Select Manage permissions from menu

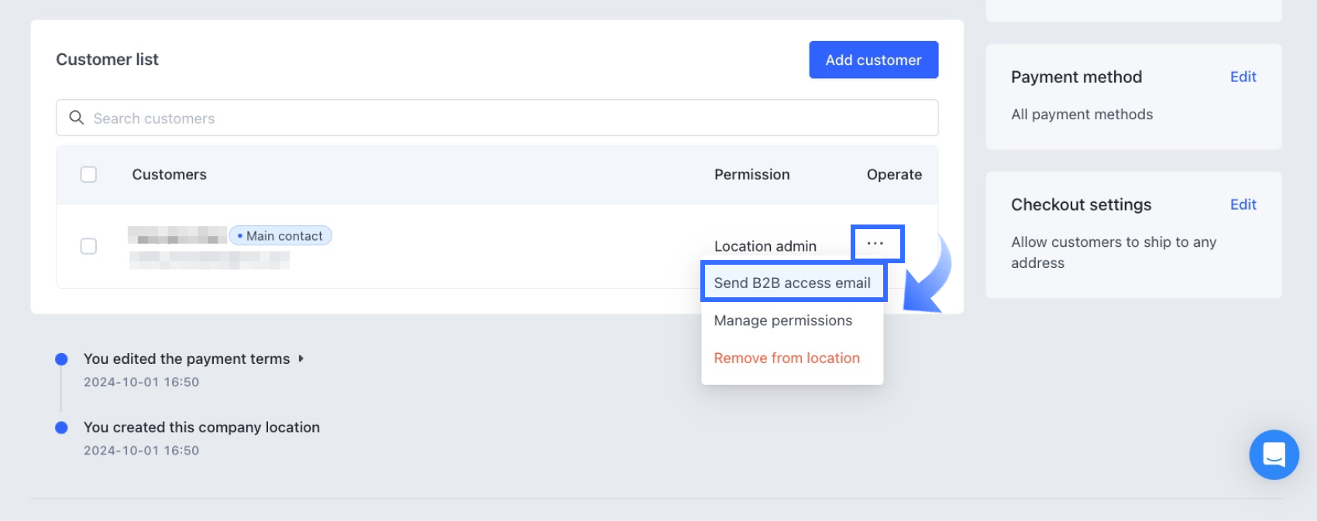click(782, 320)
